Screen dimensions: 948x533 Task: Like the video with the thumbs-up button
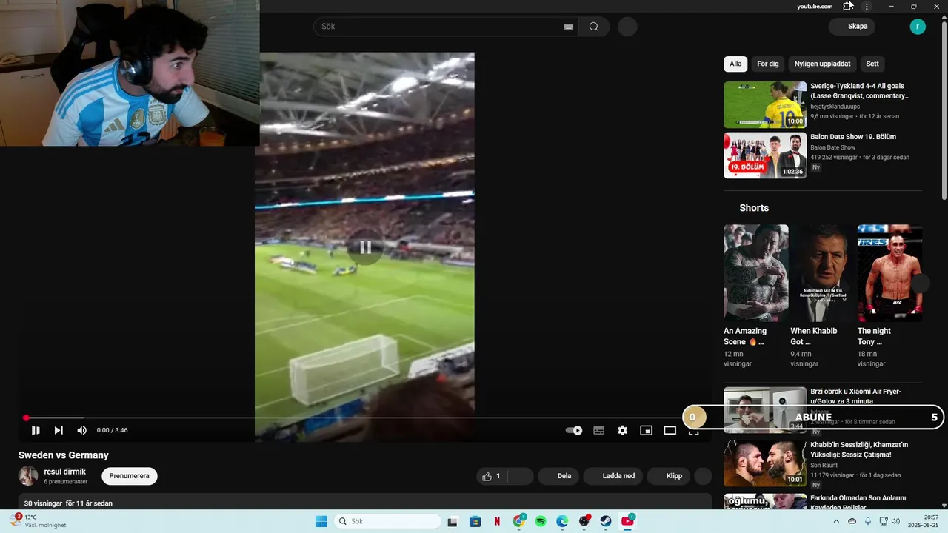coord(492,476)
